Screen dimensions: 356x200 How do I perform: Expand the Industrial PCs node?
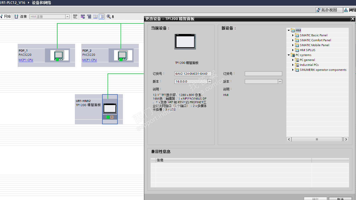pyautogui.click(x=293, y=65)
